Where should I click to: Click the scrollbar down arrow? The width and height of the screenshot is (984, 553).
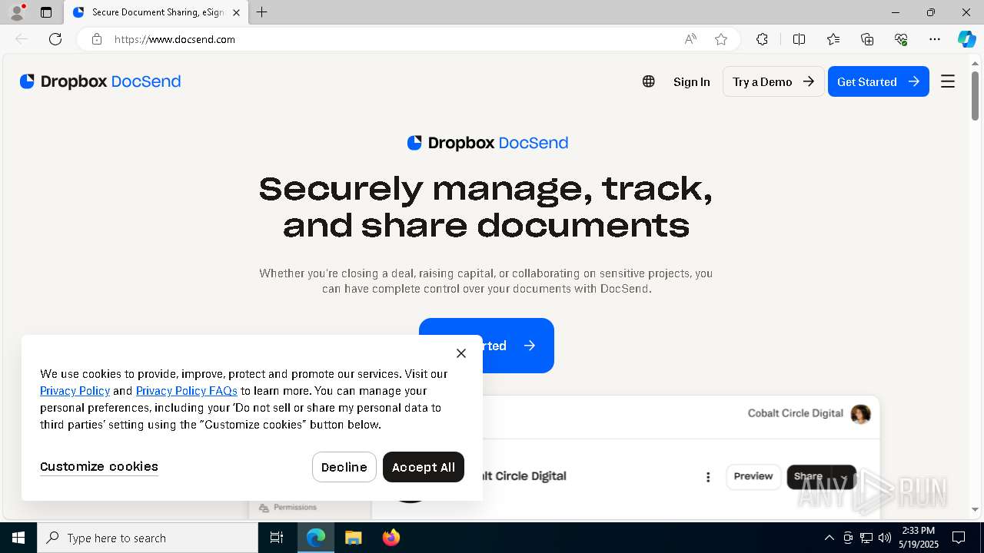(975, 510)
